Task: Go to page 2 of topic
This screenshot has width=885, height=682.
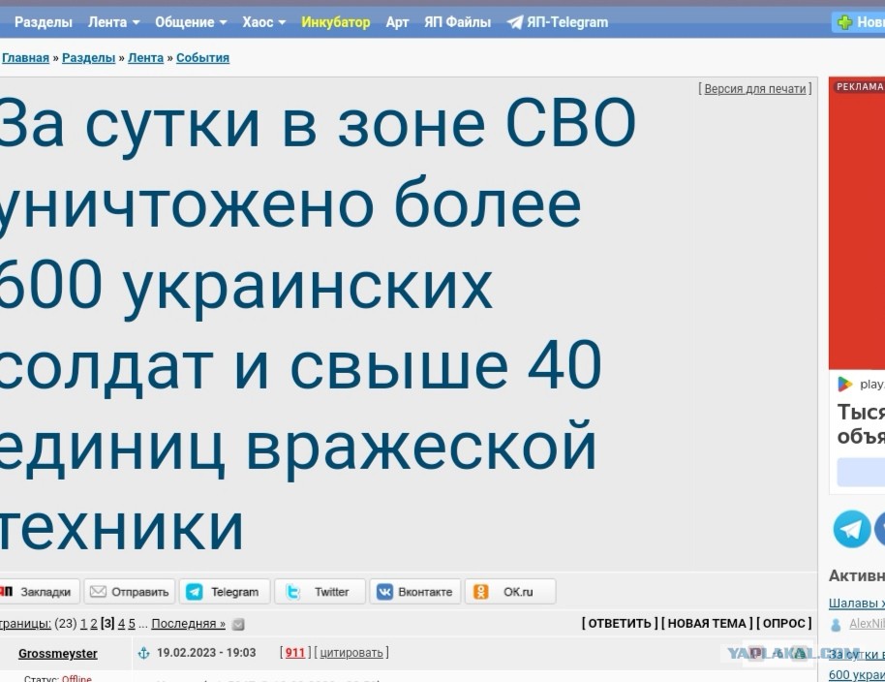Action: [94, 624]
